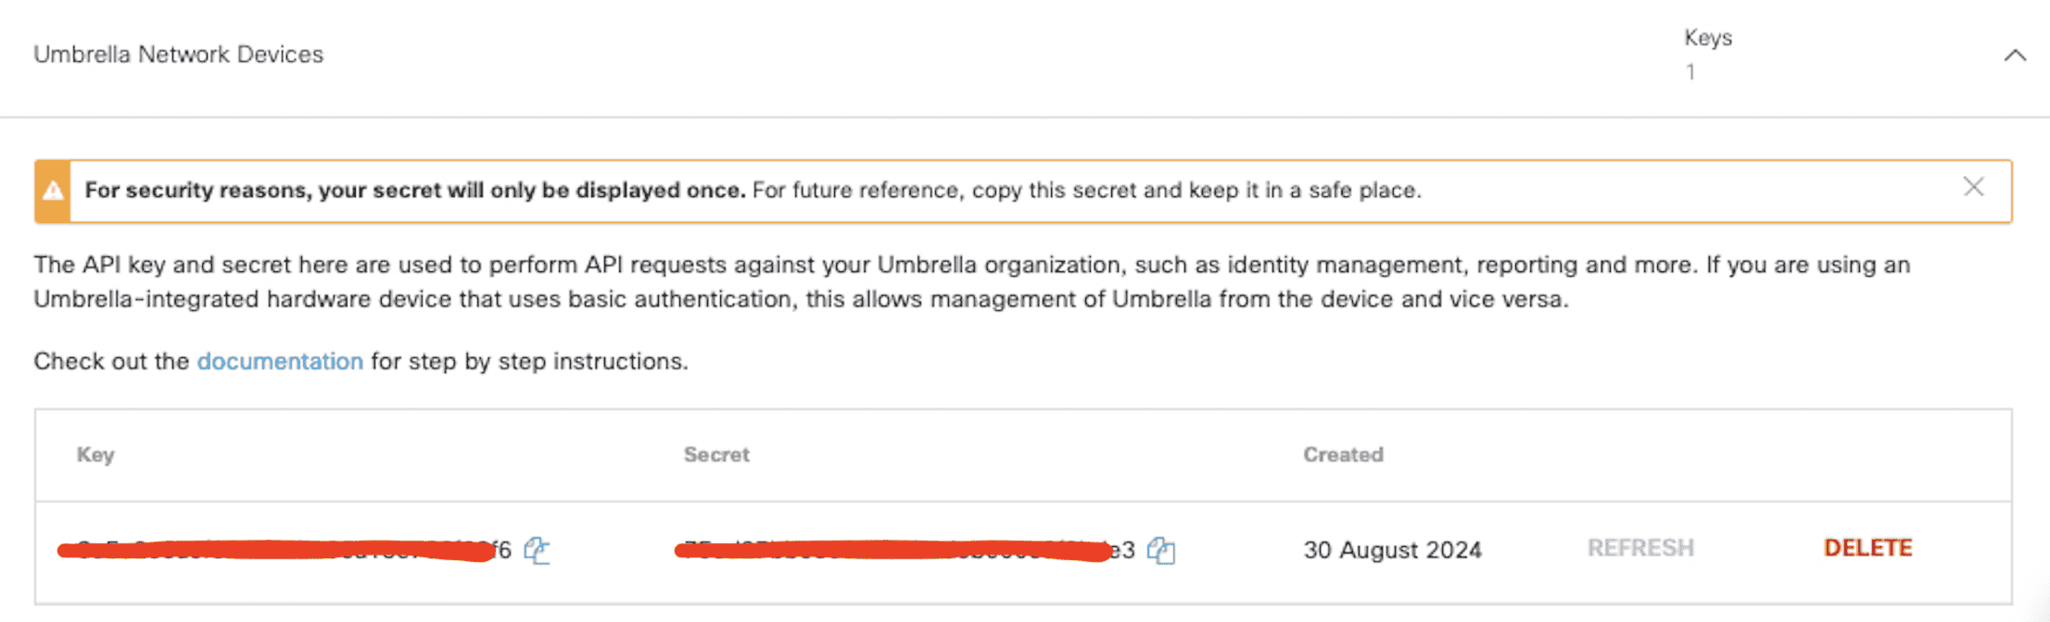Collapse the Umbrella Network Devices section
2050x622 pixels.
[2016, 55]
